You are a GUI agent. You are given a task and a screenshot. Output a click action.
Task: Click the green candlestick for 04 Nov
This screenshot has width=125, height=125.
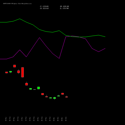(x=10, y=72)
